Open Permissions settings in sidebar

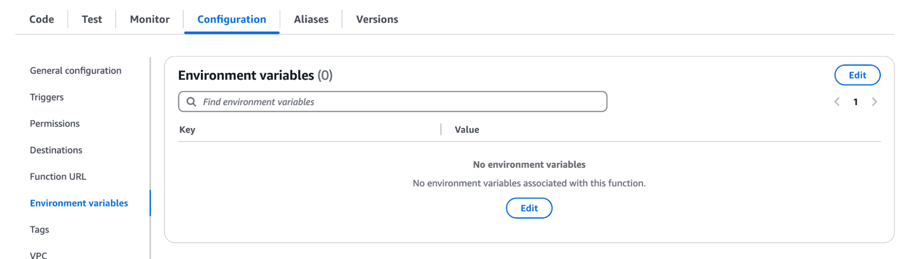[55, 123]
